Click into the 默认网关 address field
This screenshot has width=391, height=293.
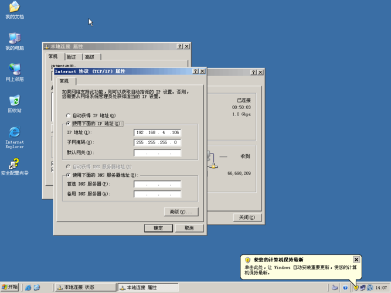pos(157,153)
